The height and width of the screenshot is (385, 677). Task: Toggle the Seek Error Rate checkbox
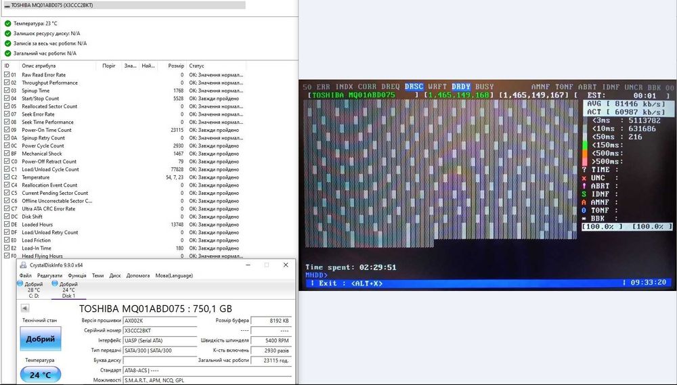pyautogui.click(x=7, y=114)
